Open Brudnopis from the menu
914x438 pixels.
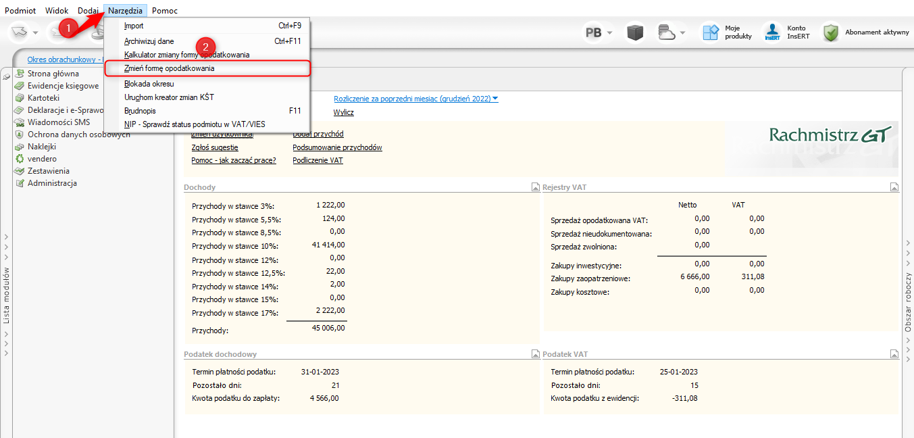(x=207, y=111)
